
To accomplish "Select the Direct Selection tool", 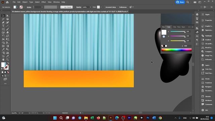I will [7, 16].
